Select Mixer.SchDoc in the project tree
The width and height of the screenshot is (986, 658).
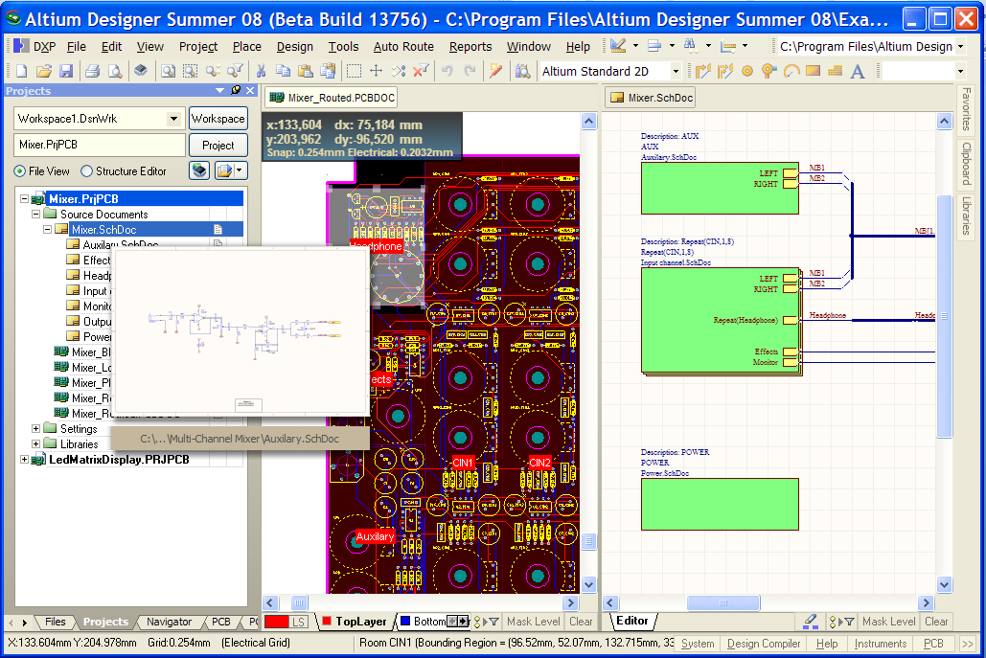tap(103, 229)
